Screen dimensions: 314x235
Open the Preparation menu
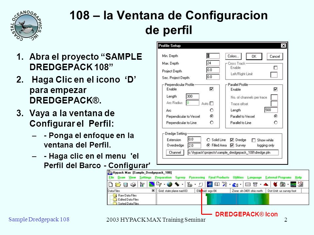[x=163, y=177]
